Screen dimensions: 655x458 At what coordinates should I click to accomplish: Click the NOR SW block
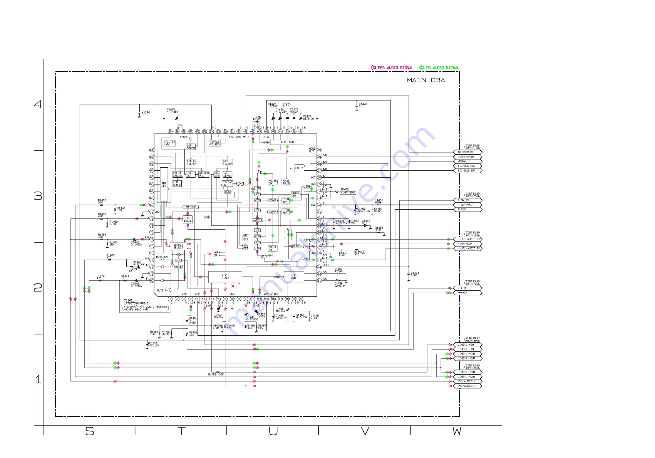[216, 254]
